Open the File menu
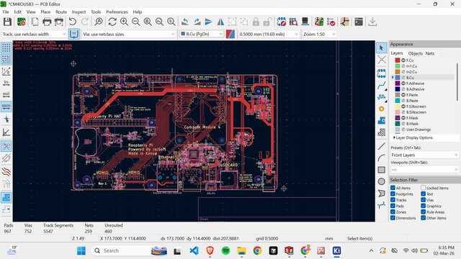 (x=6, y=12)
